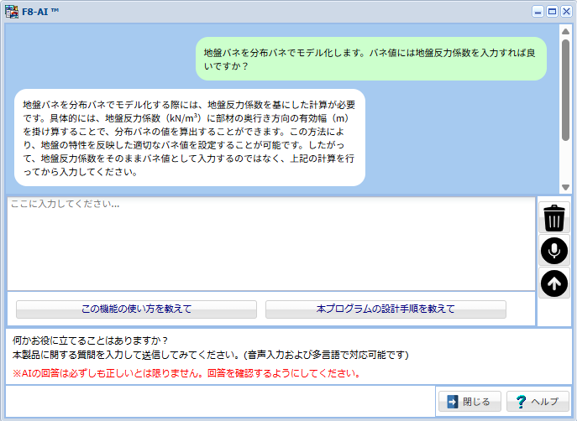
Task: Select the この機能の使い方を教えて suggestion
Action: [x=136, y=309]
